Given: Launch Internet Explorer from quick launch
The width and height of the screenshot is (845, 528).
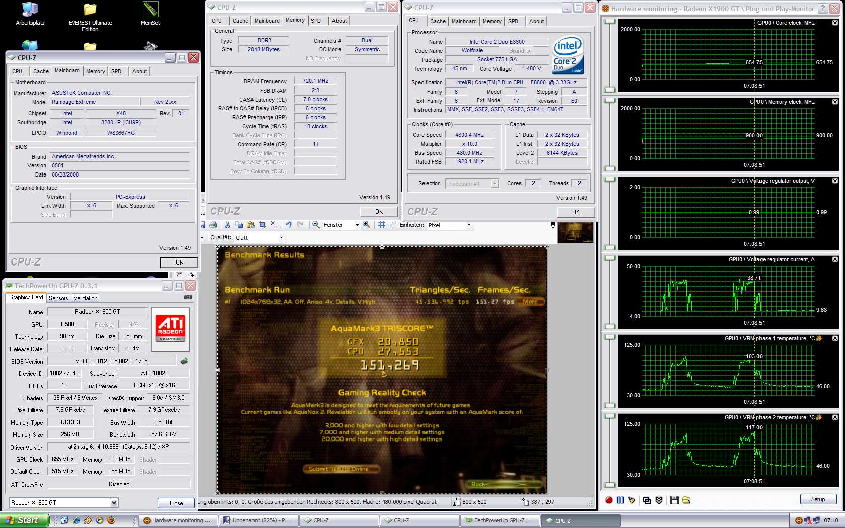Looking at the screenshot, I should 76,520.
